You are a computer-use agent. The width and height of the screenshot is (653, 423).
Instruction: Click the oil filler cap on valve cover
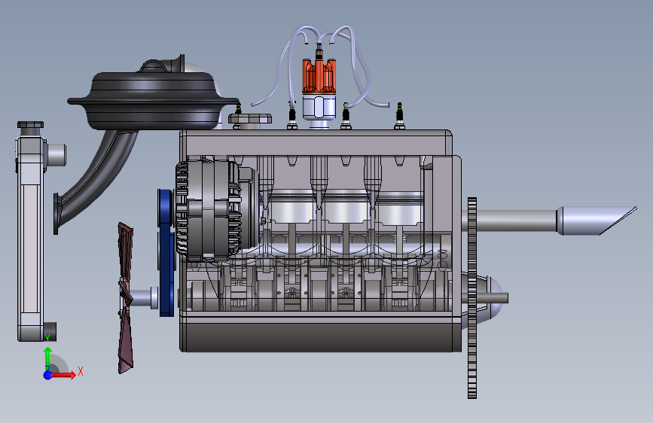(x=250, y=119)
